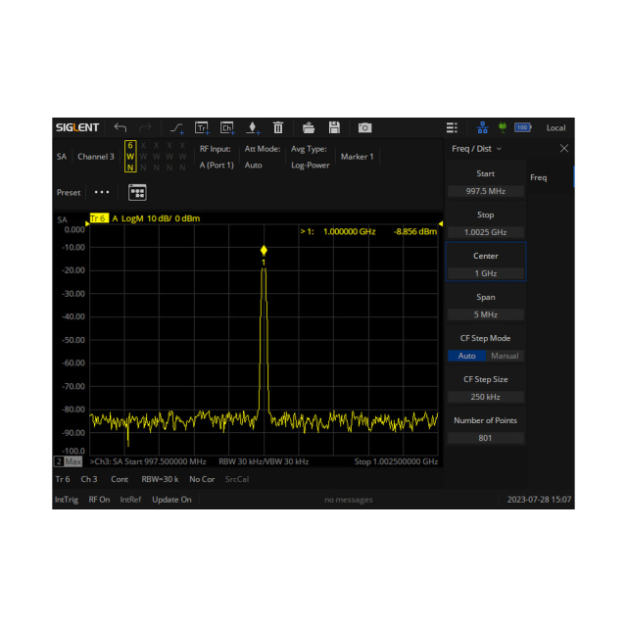Screen dimensions: 627x627
Task: Click RBW 30 kHz/VBW 30 kHz text
Action: [264, 461]
